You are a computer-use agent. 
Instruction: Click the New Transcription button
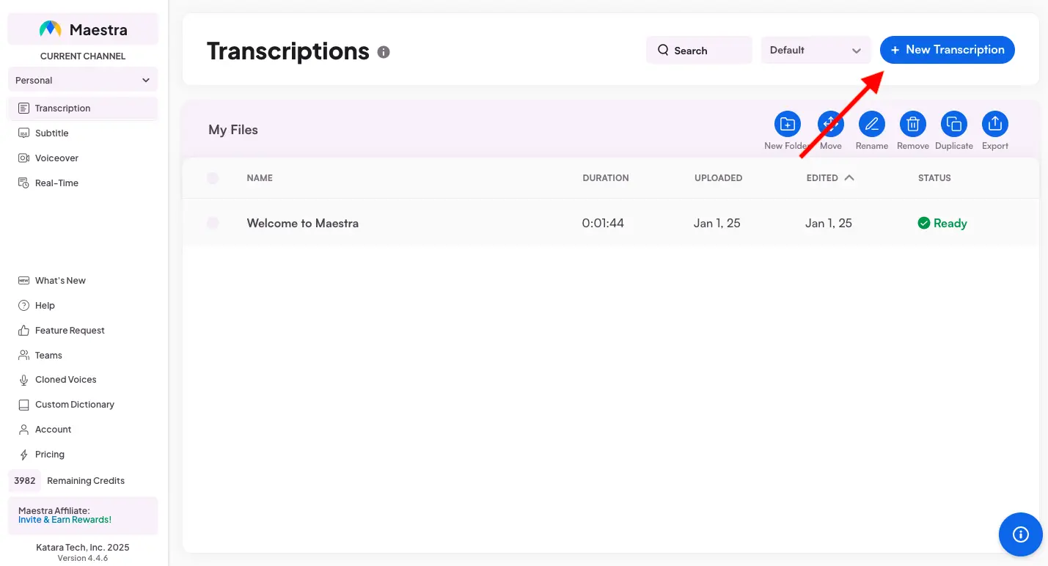click(947, 50)
